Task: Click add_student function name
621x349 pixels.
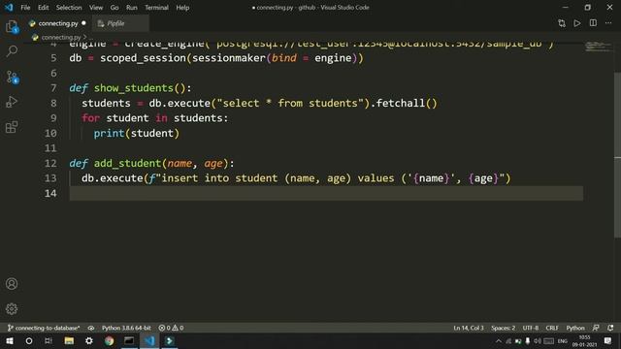Action: click(x=127, y=163)
